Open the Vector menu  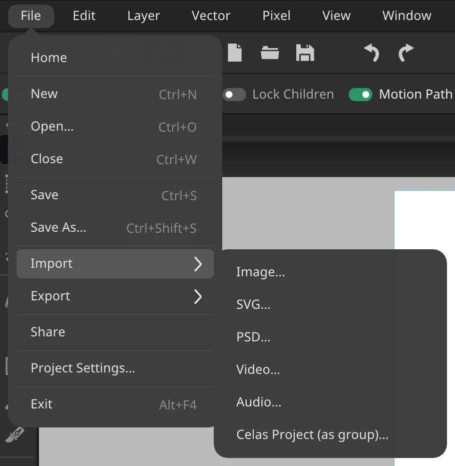click(x=211, y=16)
